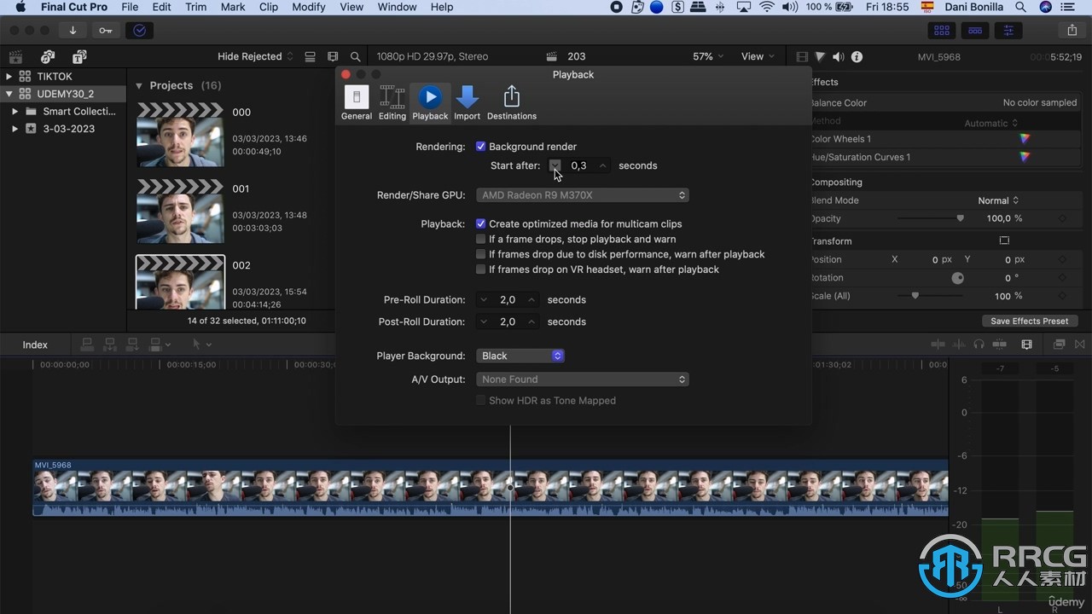The width and height of the screenshot is (1092, 614).
Task: Expand the Smart Collections folder
Action: (x=15, y=112)
